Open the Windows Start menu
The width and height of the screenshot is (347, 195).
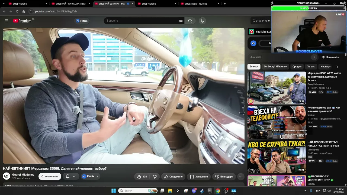click(x=113, y=191)
